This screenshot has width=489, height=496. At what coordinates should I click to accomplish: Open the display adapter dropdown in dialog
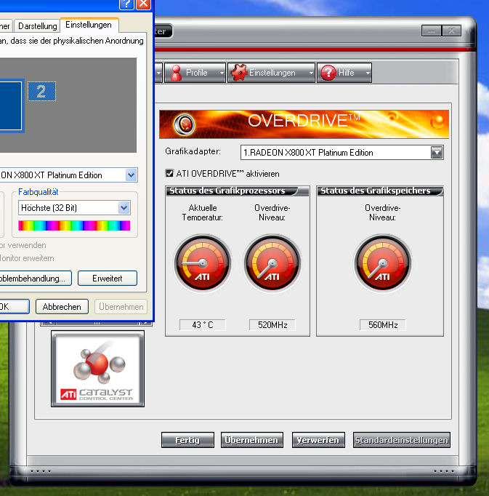[132, 175]
